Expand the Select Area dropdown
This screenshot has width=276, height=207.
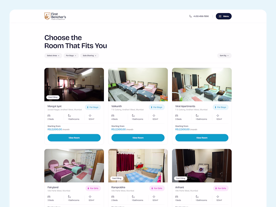[x=53, y=56]
